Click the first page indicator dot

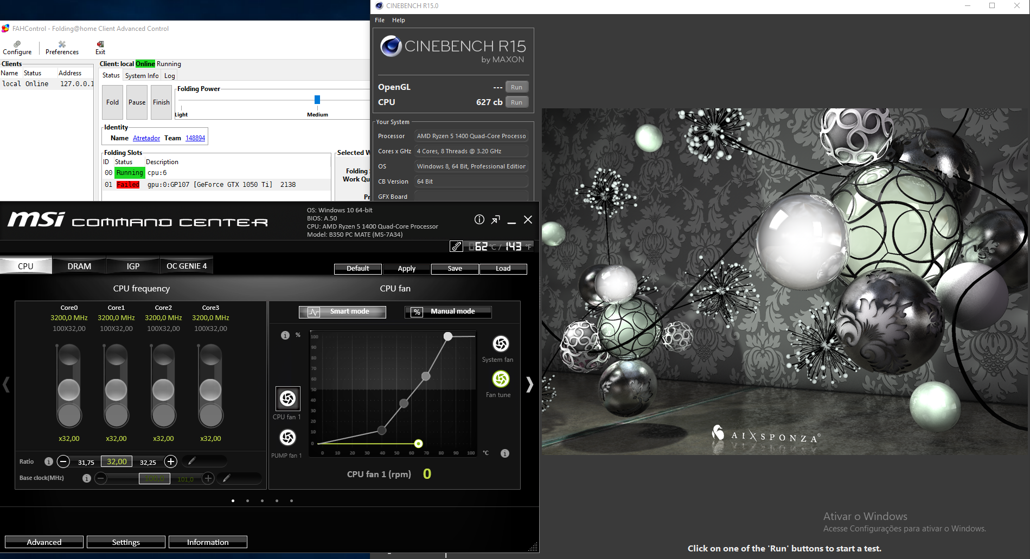pyautogui.click(x=233, y=500)
